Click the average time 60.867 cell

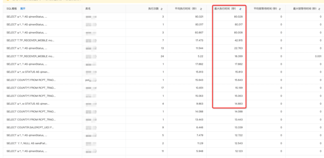[x=199, y=33]
